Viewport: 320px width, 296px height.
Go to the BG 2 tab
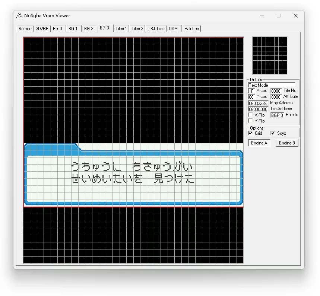click(89, 29)
